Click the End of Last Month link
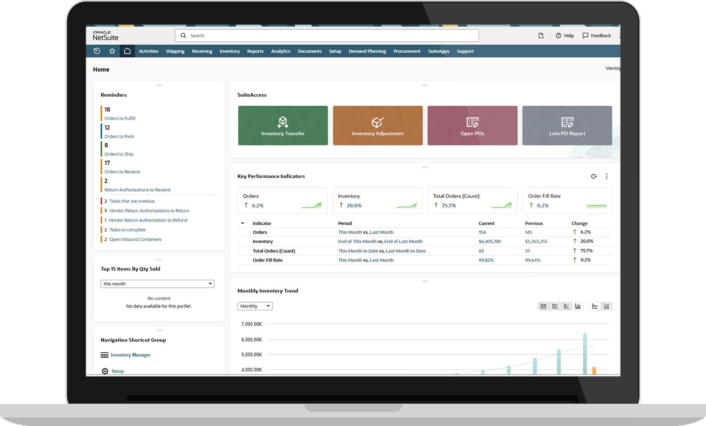 (x=403, y=242)
